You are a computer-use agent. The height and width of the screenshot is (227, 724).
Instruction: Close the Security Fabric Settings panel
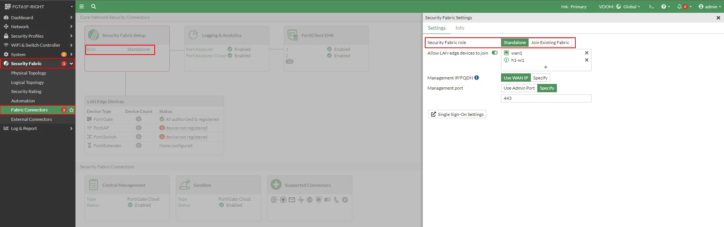(718, 18)
